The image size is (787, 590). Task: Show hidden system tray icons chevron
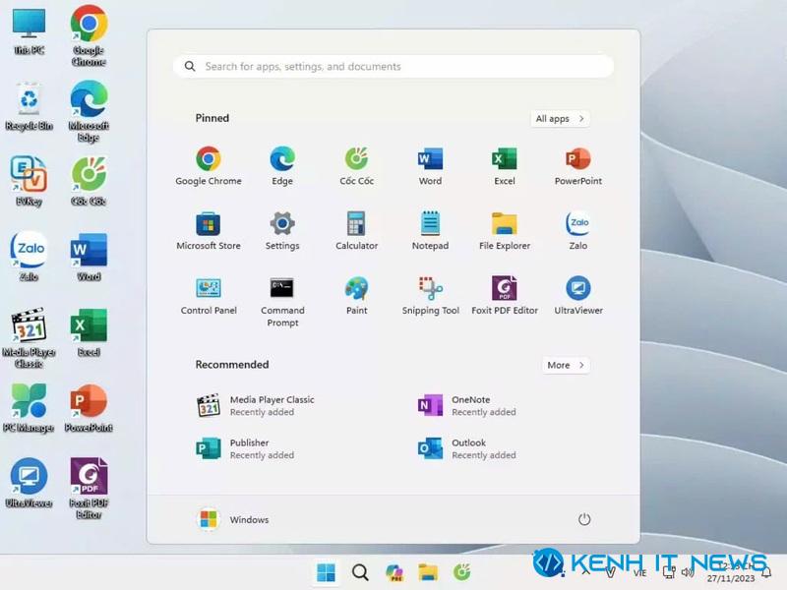[585, 571]
